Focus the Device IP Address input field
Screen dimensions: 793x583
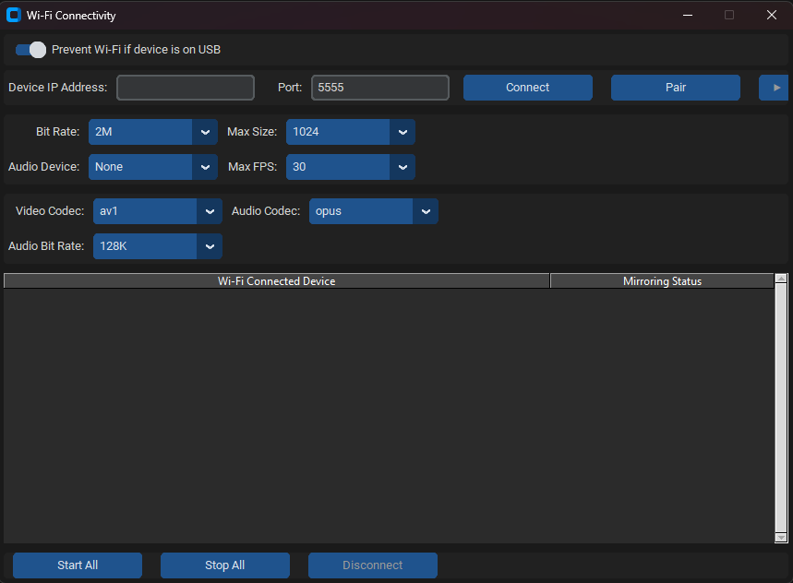click(x=186, y=88)
